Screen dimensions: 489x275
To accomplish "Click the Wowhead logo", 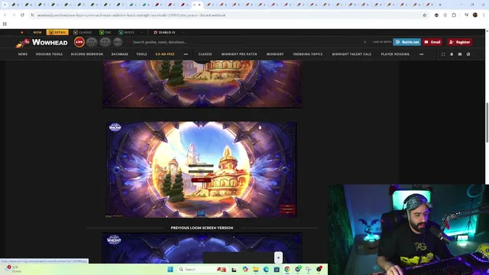I will tap(42, 42).
